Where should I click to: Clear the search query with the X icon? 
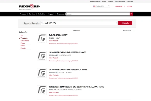coord(117,23)
